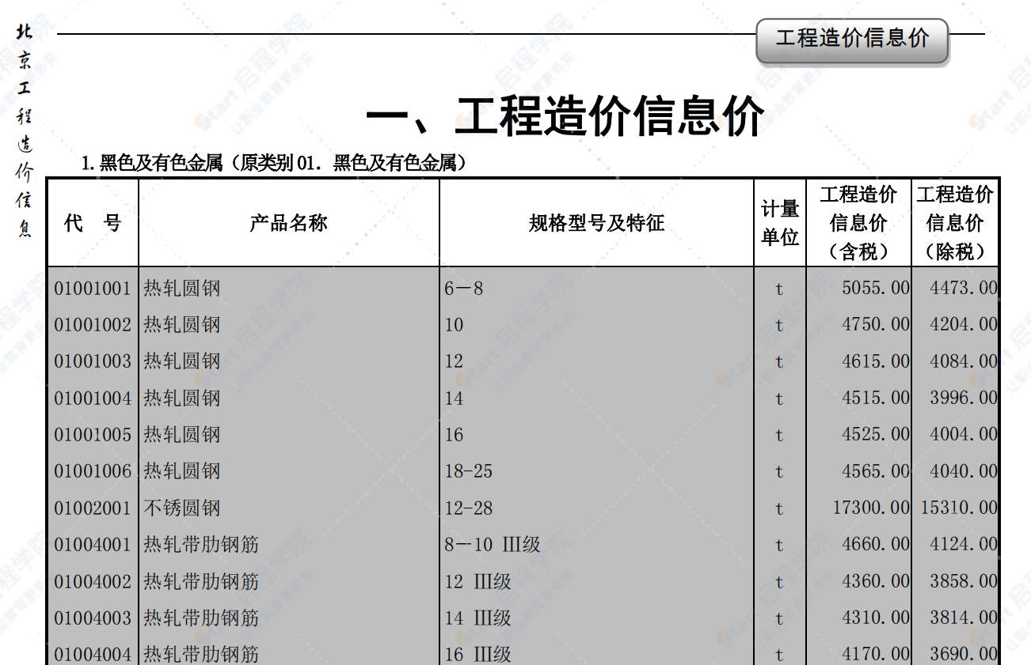Click unit t in row 01001001
Screen dimensions: 1031x665
(x=779, y=289)
